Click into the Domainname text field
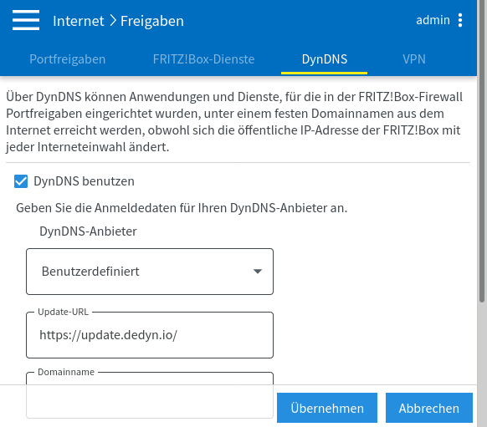The image size is (487, 427). click(150, 395)
